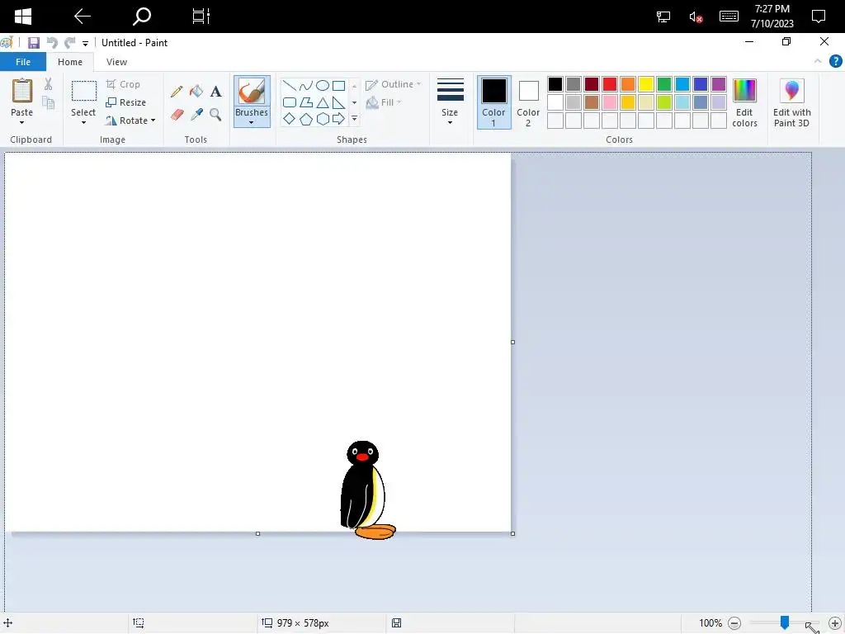Choose the Curve shape
Image resolution: width=845 pixels, height=634 pixels.
tap(305, 85)
